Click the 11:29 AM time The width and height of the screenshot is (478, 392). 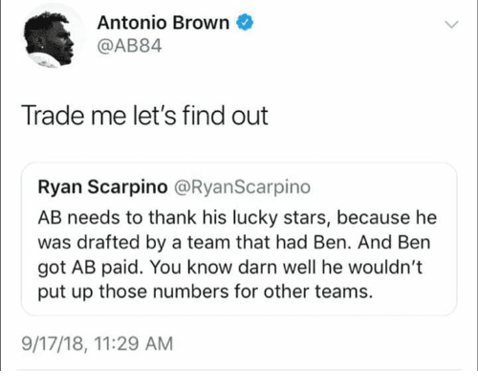(x=134, y=344)
